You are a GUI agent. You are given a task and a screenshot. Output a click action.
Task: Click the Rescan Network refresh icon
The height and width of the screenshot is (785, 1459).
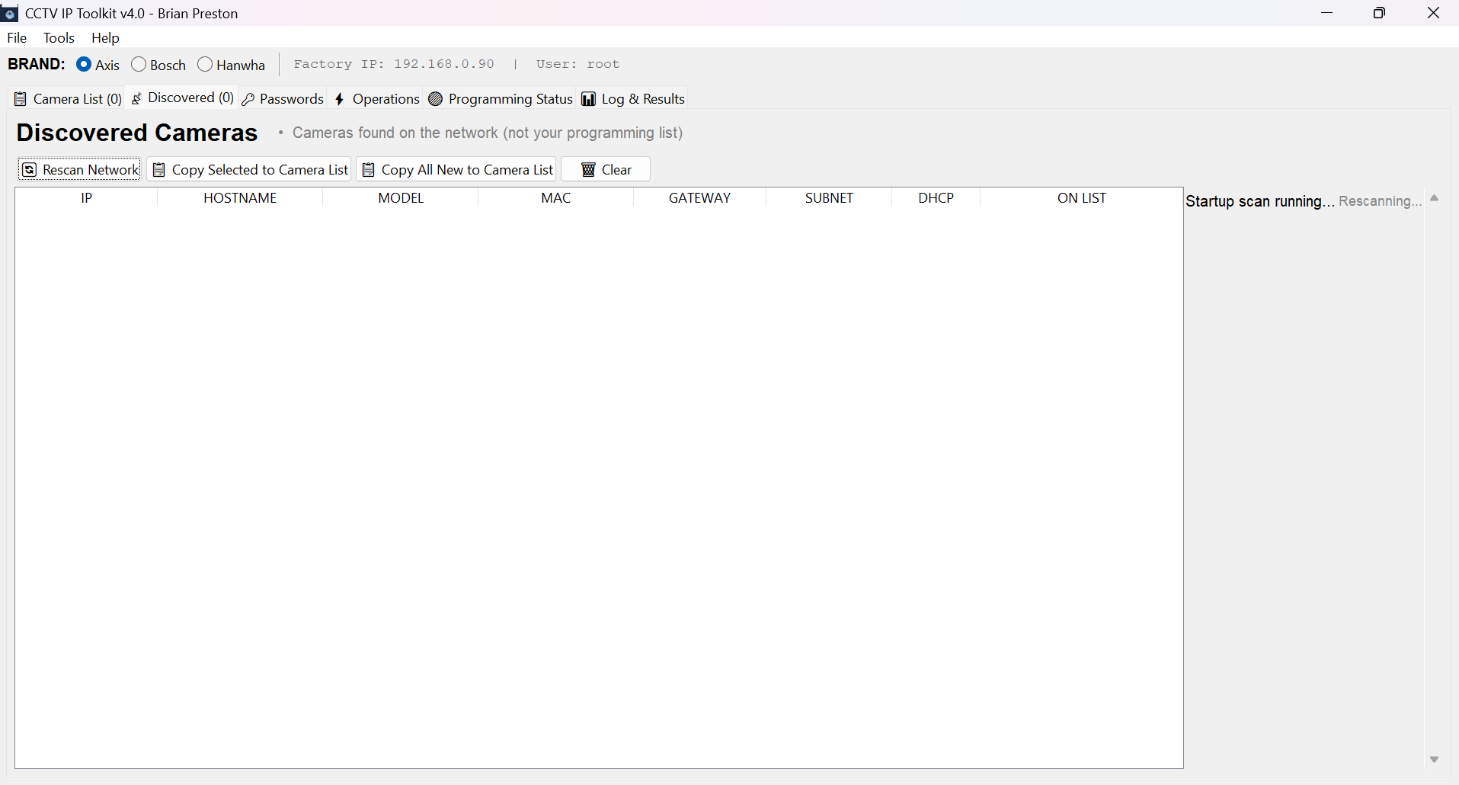click(29, 170)
